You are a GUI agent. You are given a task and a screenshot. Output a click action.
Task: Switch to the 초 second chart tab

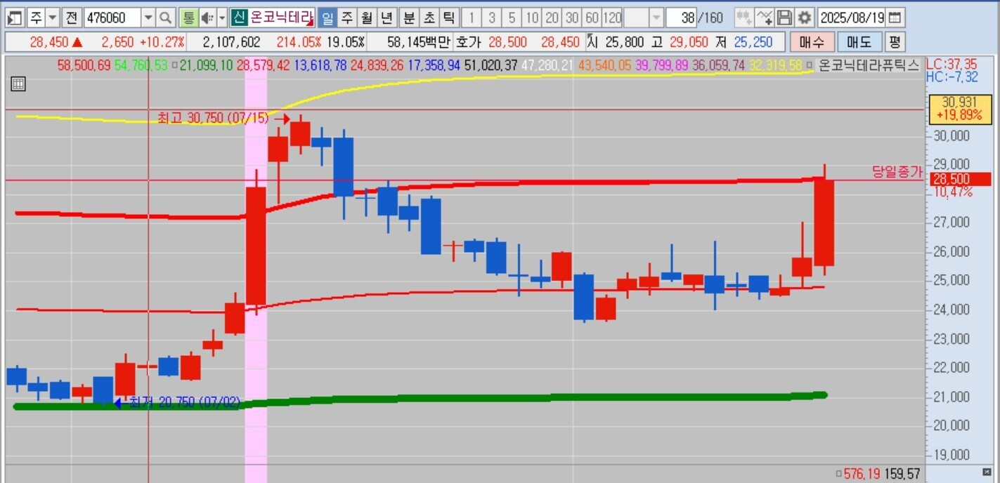428,18
